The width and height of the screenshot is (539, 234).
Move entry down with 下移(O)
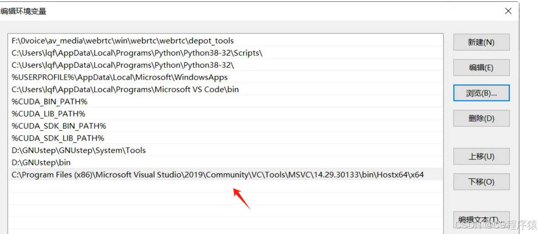481,182
